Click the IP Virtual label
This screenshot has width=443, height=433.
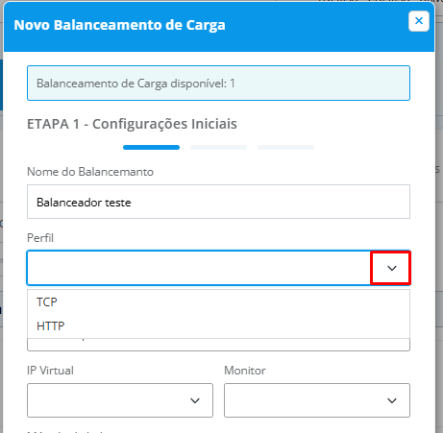click(x=50, y=371)
